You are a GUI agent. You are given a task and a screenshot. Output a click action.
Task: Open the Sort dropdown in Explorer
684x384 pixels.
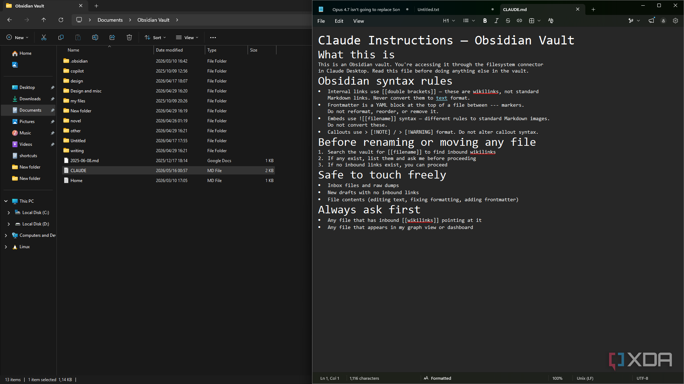click(x=155, y=37)
